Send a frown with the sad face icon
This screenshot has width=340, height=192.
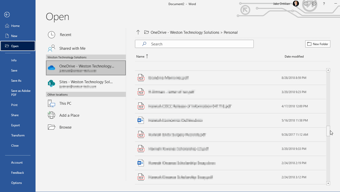point(314,4)
